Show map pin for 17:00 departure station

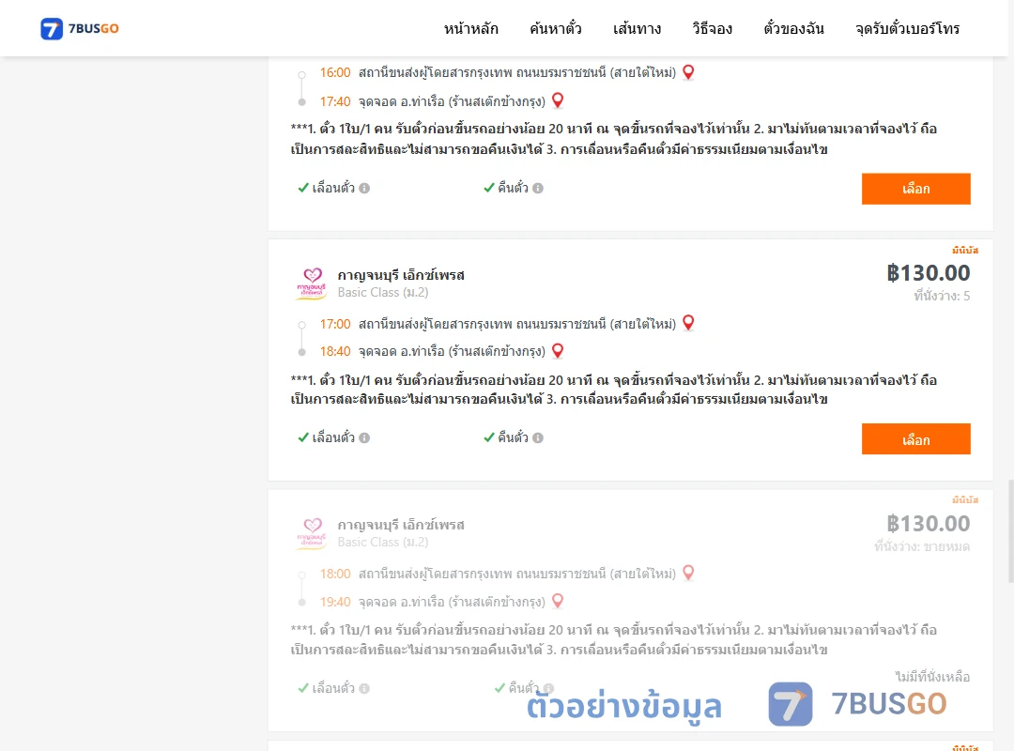689,323
